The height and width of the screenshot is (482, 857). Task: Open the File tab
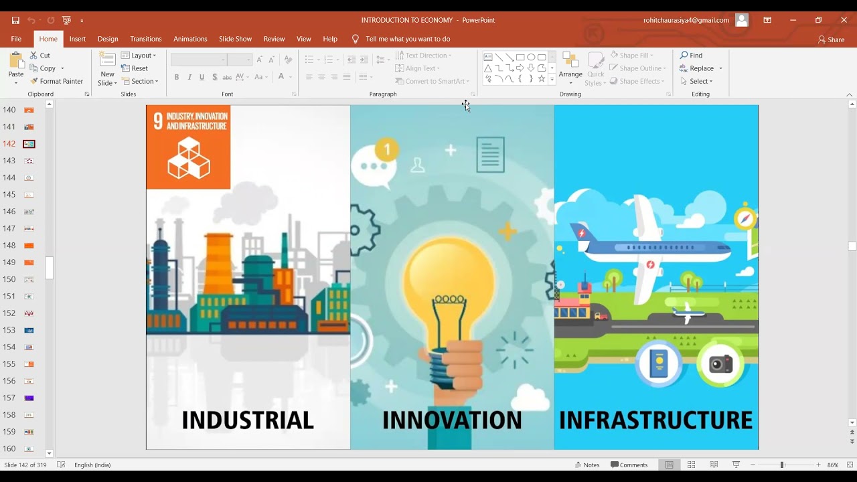[16, 39]
